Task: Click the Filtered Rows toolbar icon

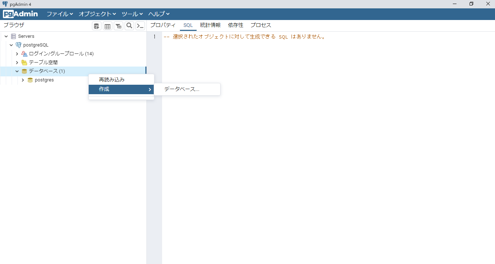Action: coord(118,26)
